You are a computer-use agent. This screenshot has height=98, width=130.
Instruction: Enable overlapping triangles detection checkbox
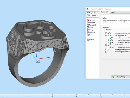106,50
